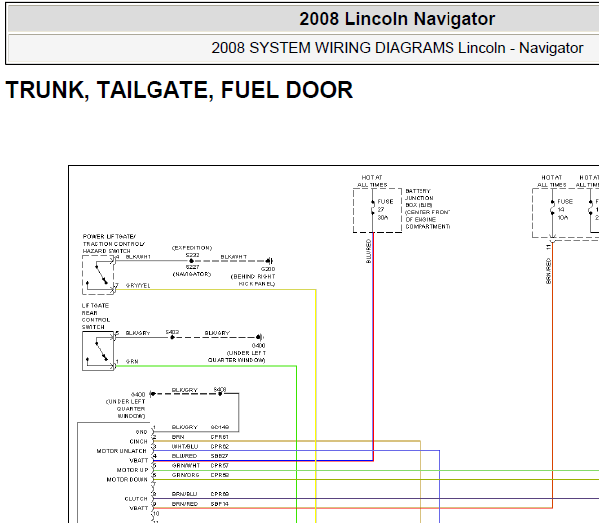Click the 'CPR57' circuit code
The width and height of the screenshot is (599, 523).
[x=220, y=466]
